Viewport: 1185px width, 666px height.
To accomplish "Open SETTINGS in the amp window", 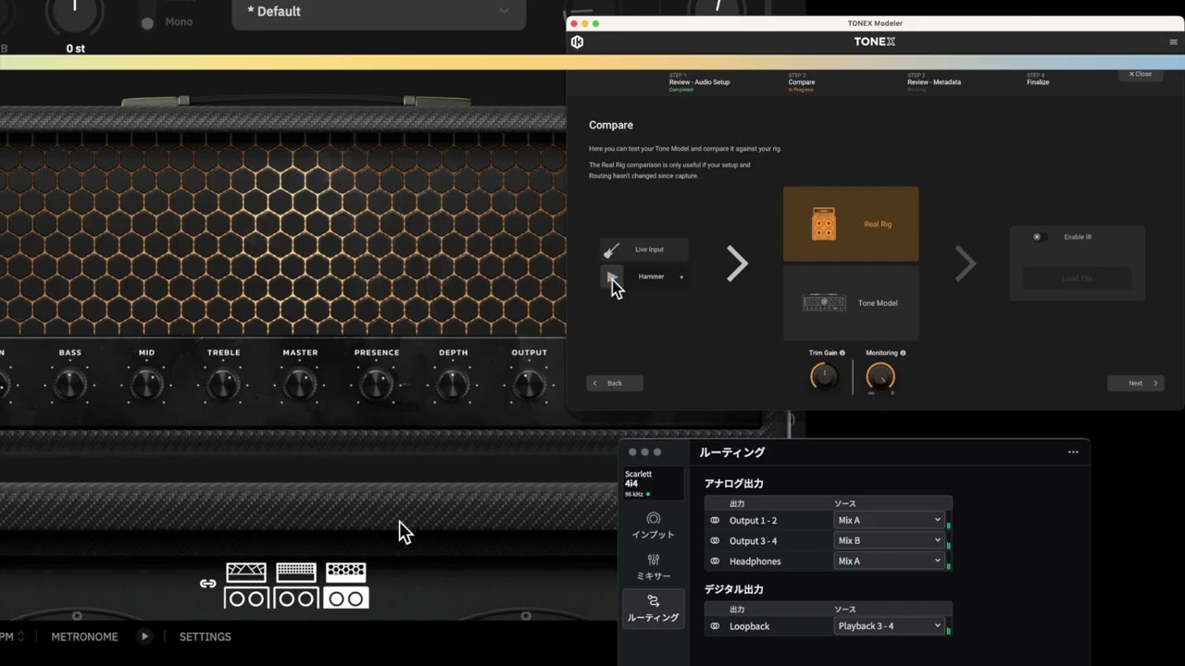I will [x=205, y=636].
